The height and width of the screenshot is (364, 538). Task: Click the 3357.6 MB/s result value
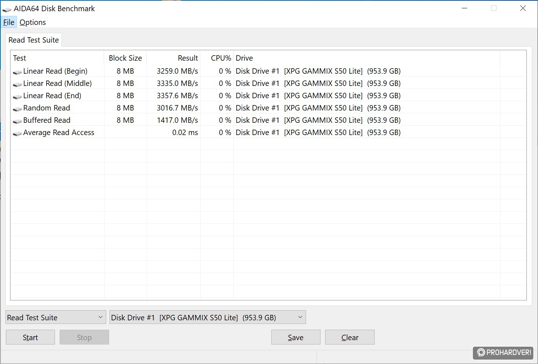tap(177, 96)
